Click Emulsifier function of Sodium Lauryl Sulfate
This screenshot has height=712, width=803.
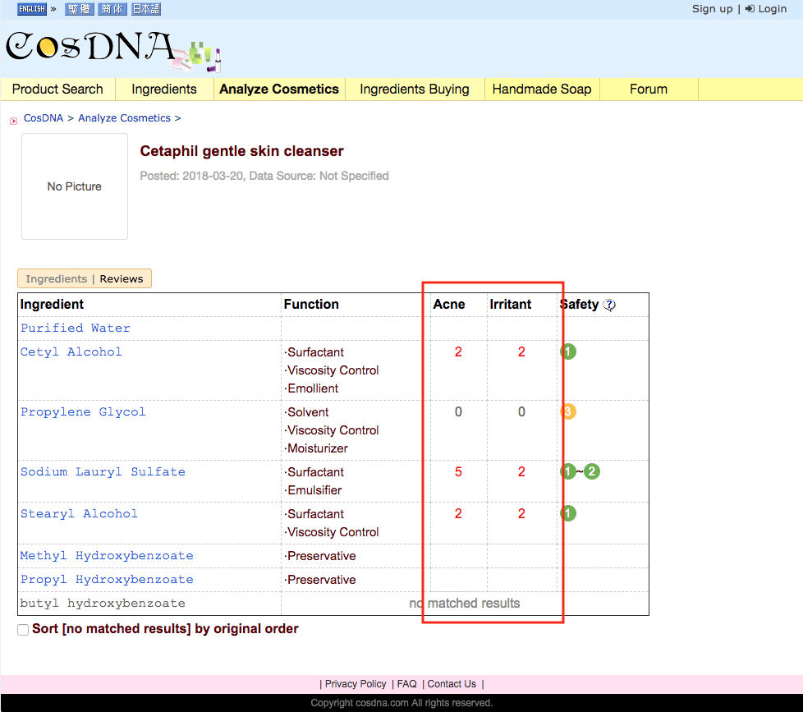313,490
